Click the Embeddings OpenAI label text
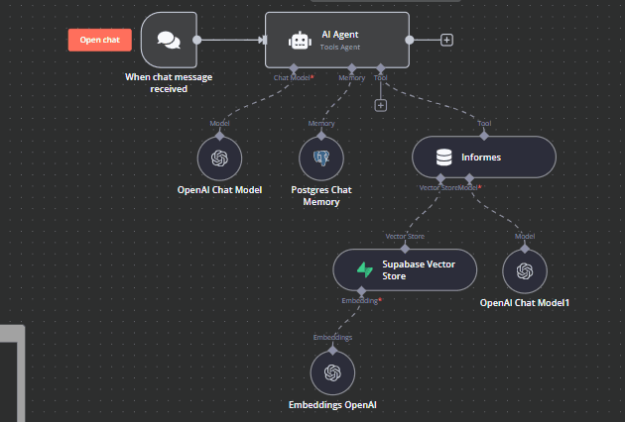 [332, 405]
